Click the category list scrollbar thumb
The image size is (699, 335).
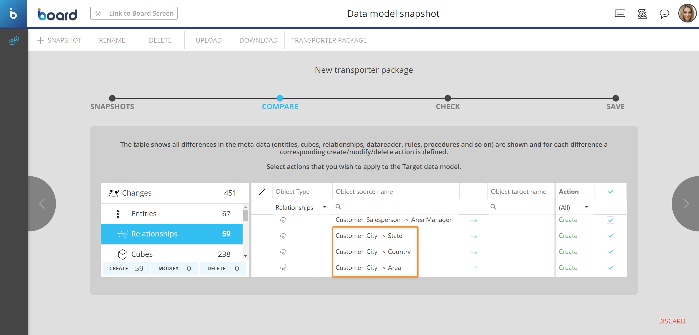(246, 215)
